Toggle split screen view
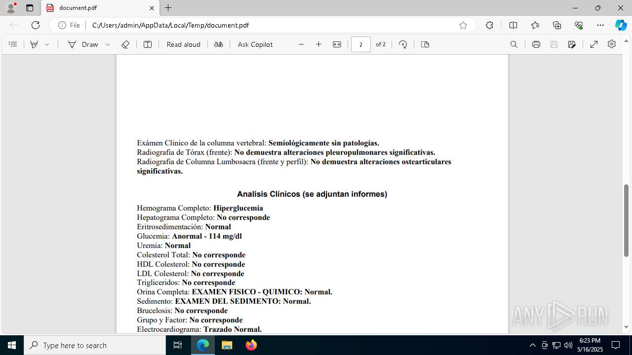 513,25
